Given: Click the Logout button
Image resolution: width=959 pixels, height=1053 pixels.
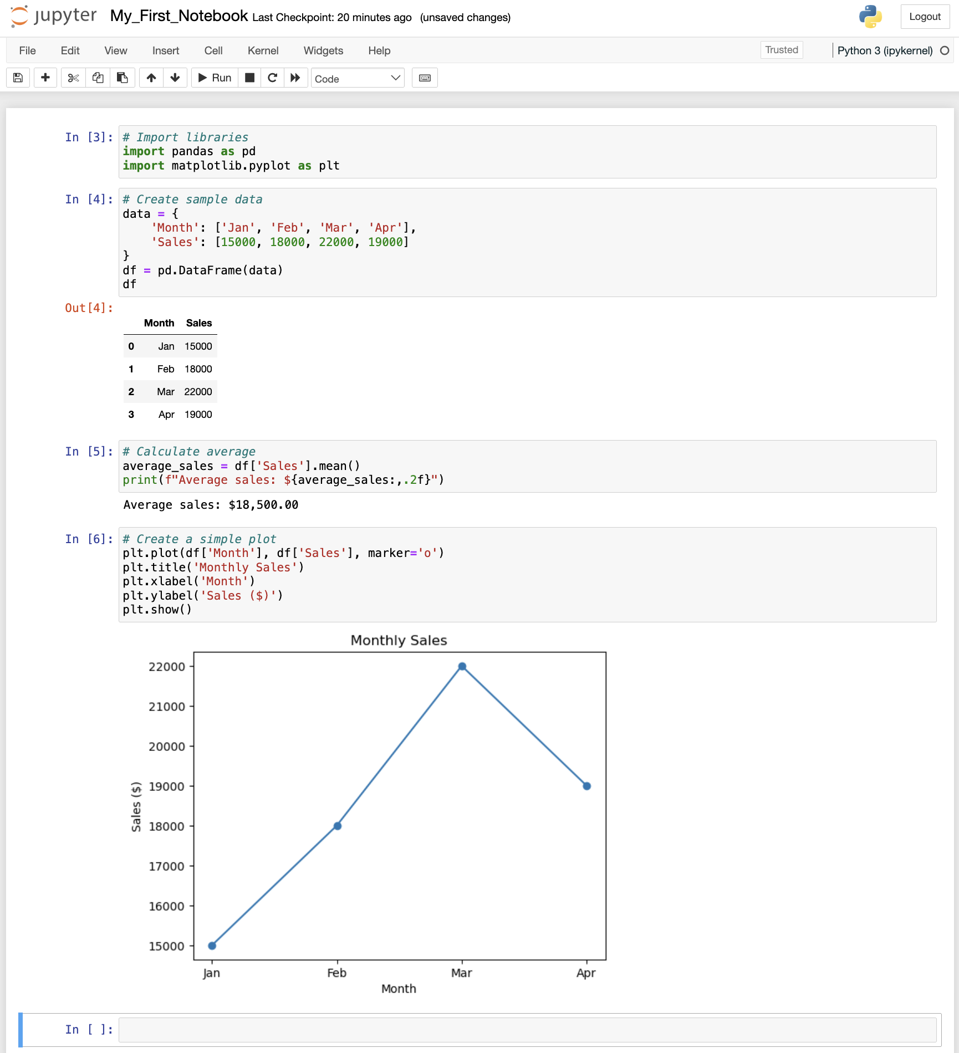Looking at the screenshot, I should [924, 17].
